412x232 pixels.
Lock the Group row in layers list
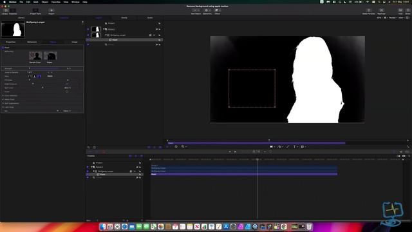159,30
